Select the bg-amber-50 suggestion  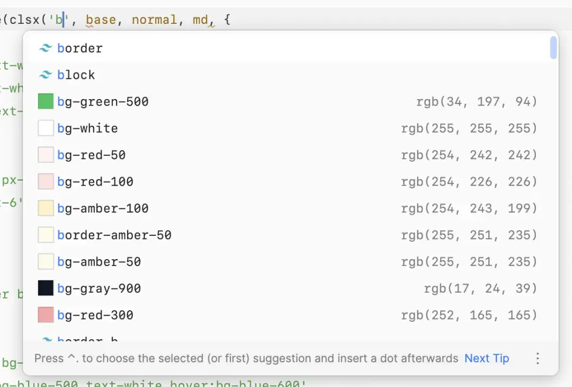(x=290, y=262)
